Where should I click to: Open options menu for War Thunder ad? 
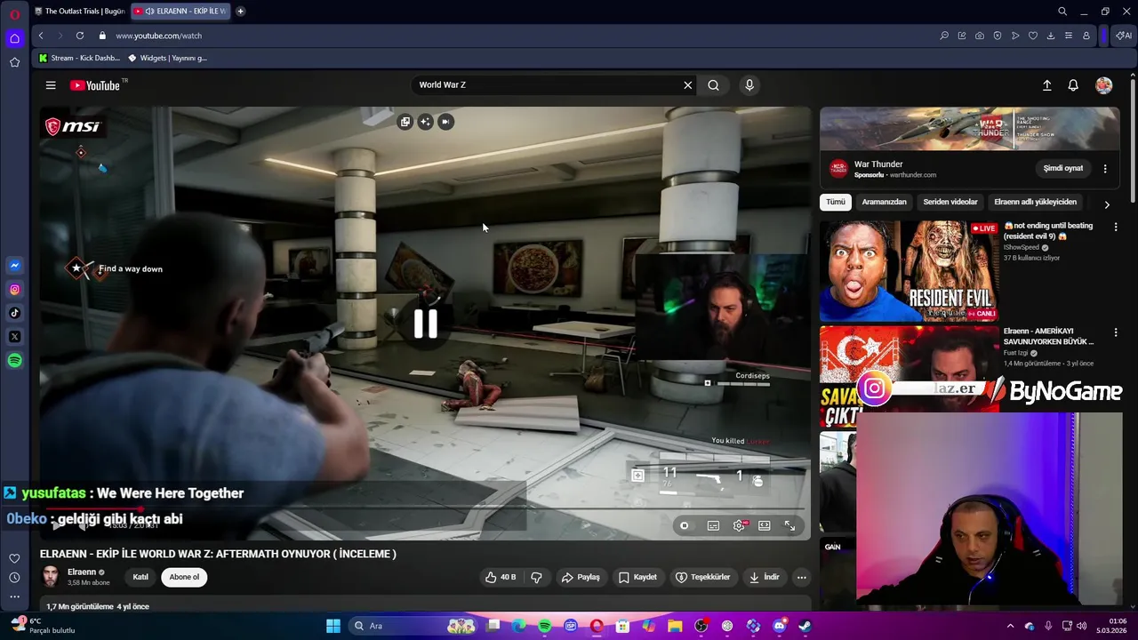[1105, 168]
